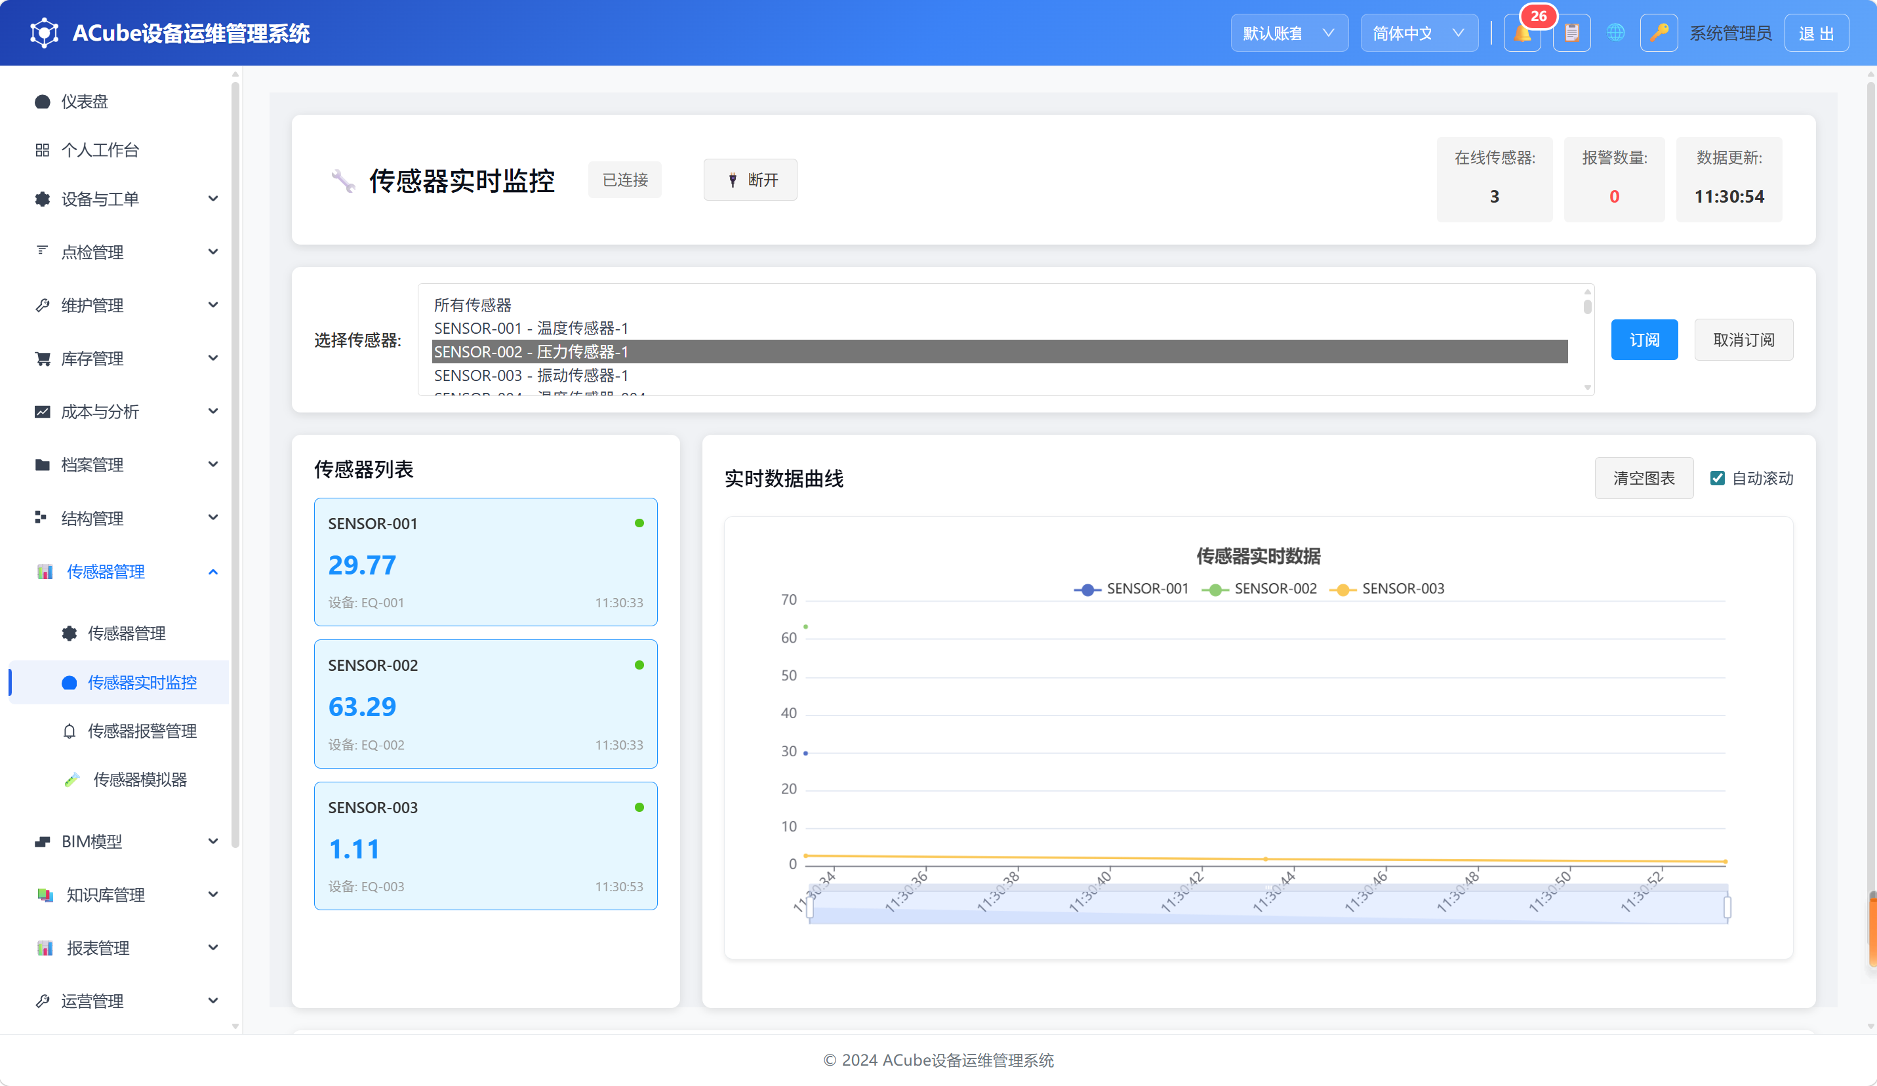
Task: Uncheck the 自动滚动 checkbox
Action: click(x=1718, y=478)
